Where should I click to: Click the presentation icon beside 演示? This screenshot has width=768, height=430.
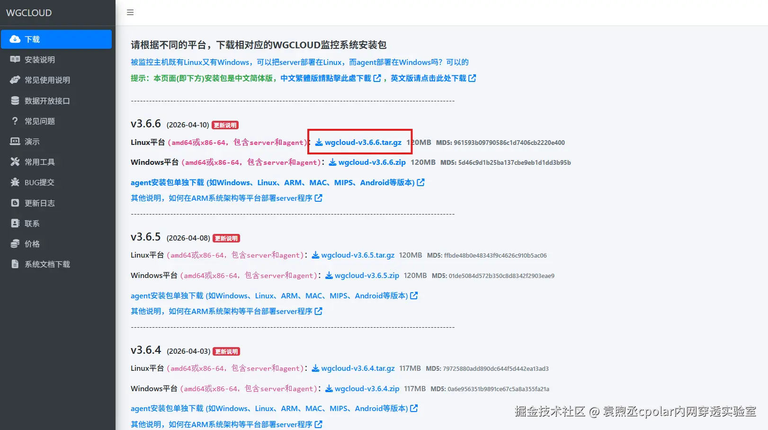point(15,141)
